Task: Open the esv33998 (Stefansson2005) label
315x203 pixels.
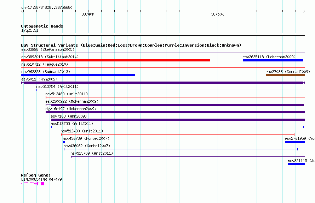Action: [48, 49]
